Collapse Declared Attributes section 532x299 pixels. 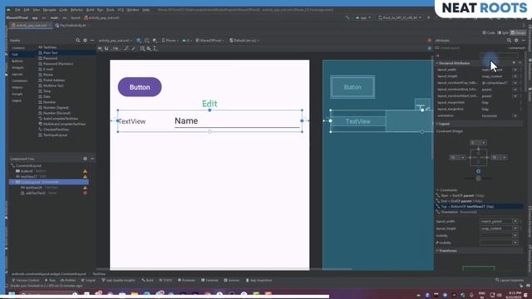pos(437,63)
